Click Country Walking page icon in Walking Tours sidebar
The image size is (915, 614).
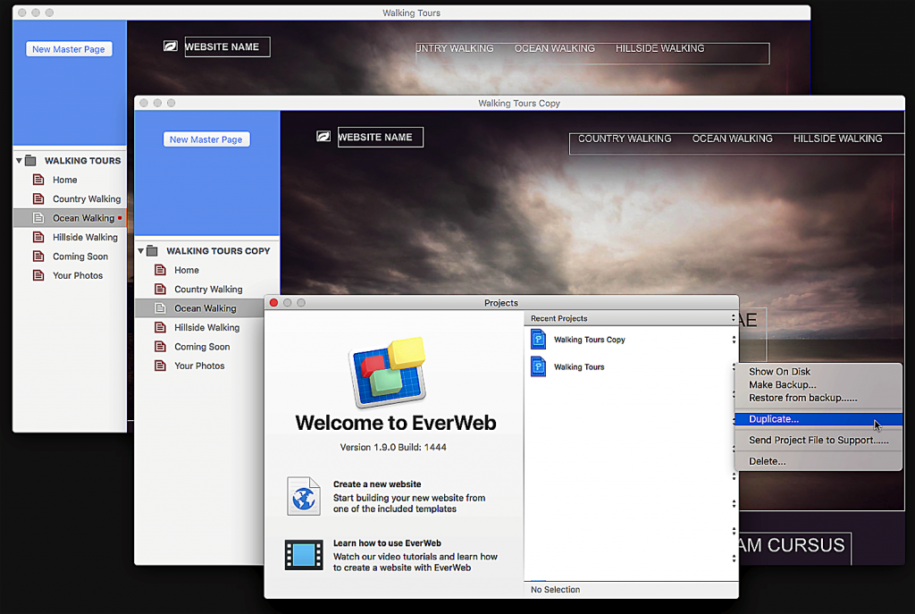coord(38,199)
